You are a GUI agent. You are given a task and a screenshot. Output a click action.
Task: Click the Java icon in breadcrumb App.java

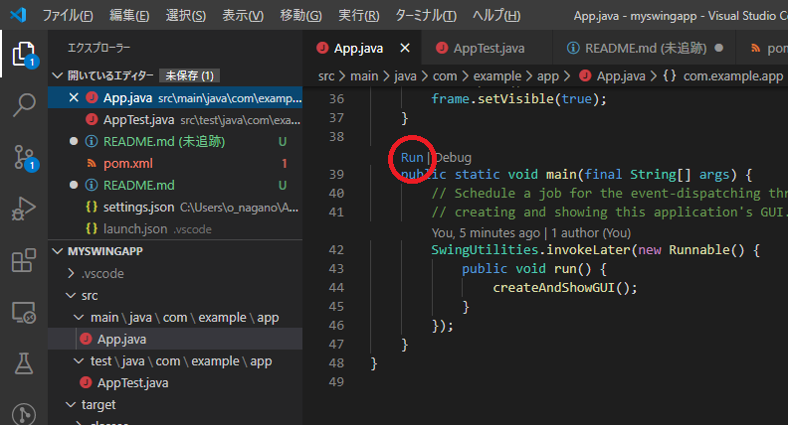[x=585, y=75]
